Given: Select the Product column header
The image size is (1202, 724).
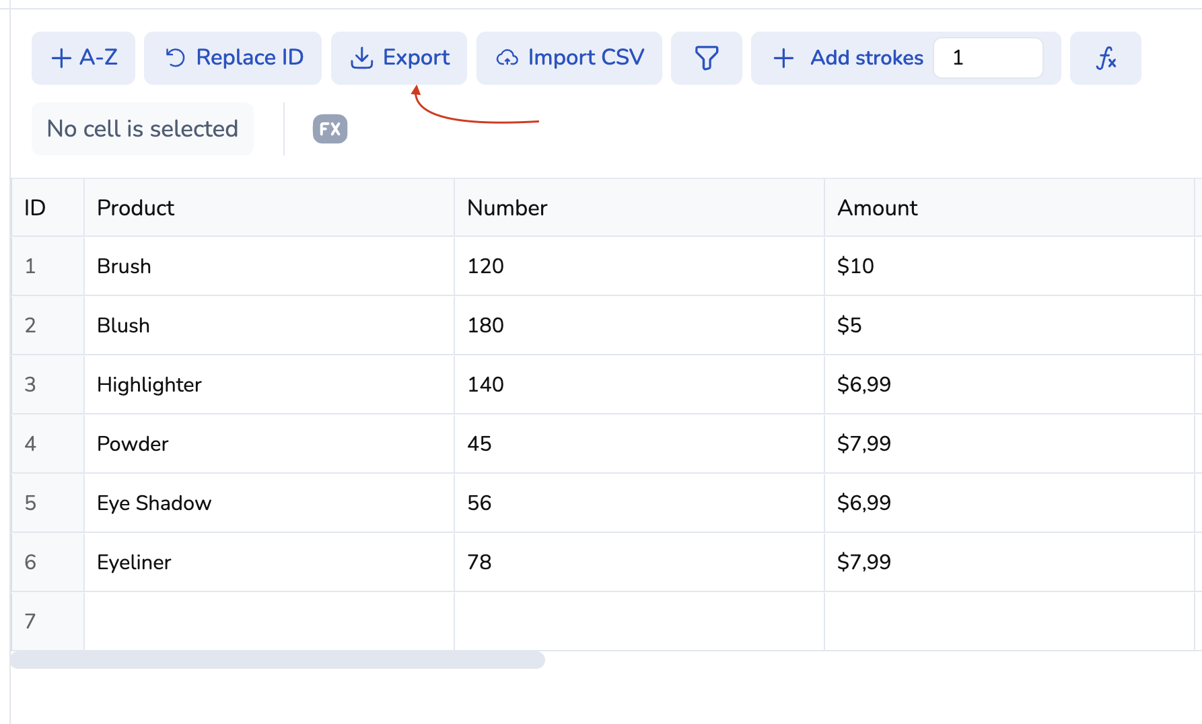Looking at the screenshot, I should click(269, 208).
